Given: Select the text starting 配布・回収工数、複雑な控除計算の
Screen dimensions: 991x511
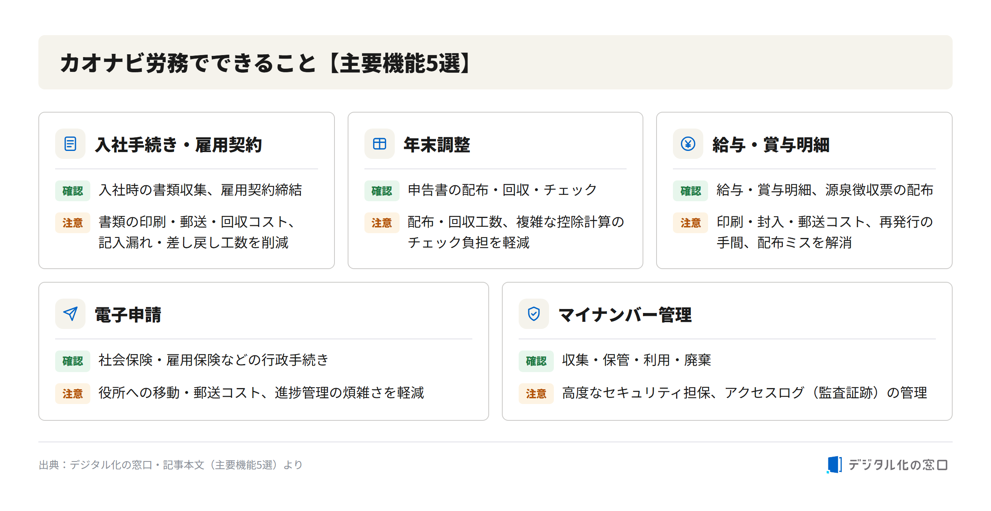Looking at the screenshot, I should click(x=516, y=232).
